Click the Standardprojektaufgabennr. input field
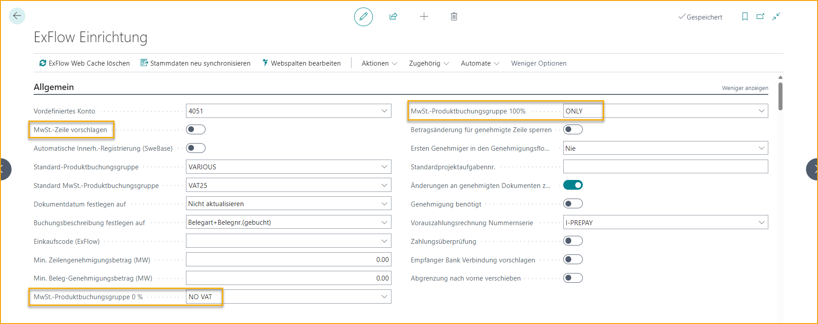The width and height of the screenshot is (818, 324). click(665, 167)
